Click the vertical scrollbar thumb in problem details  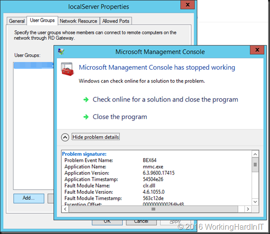[x=255, y=165]
